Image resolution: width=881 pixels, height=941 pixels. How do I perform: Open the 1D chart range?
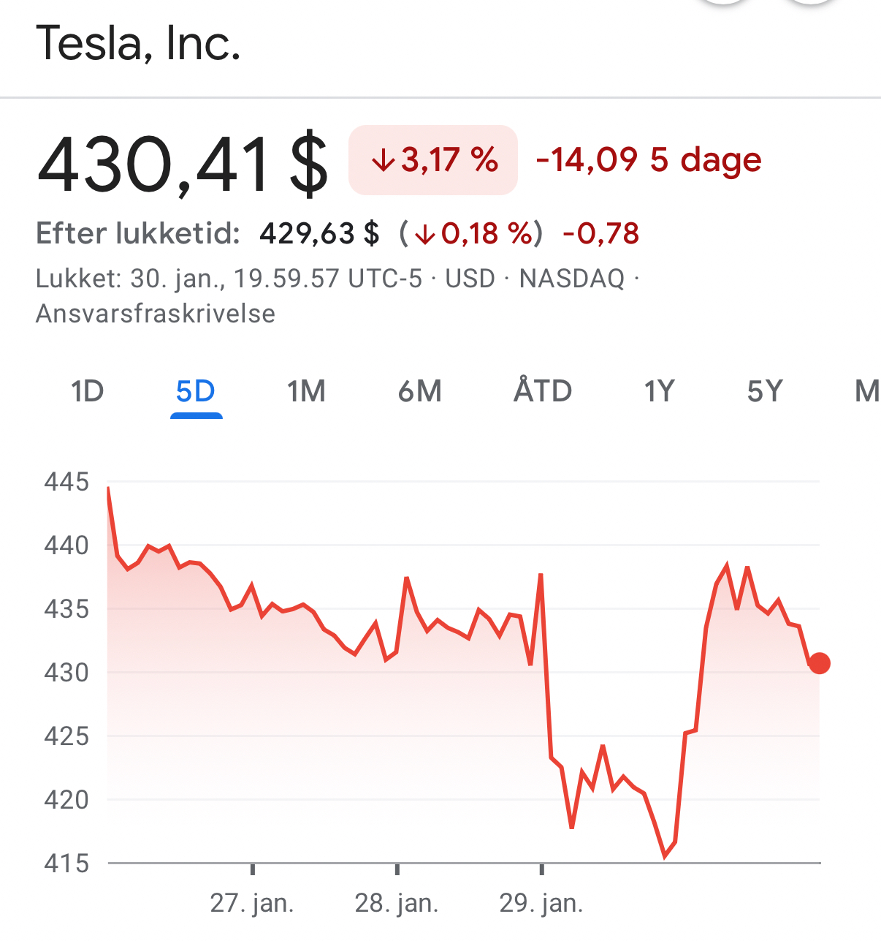[87, 391]
